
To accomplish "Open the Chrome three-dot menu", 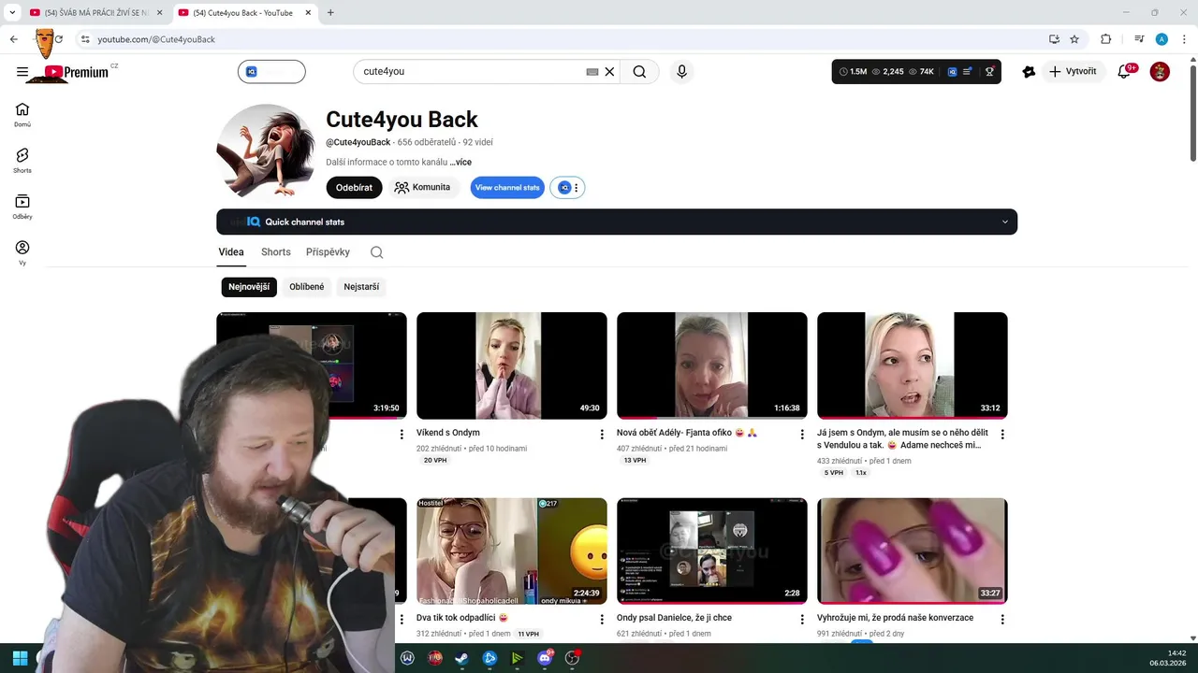I will [x=1184, y=39].
